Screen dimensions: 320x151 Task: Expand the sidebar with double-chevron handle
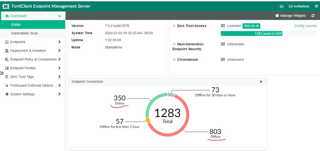click(2, 73)
